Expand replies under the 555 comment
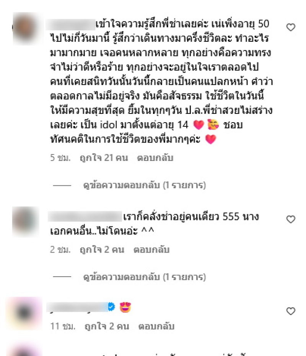The height and width of the screenshot is (356, 306). click(145, 277)
